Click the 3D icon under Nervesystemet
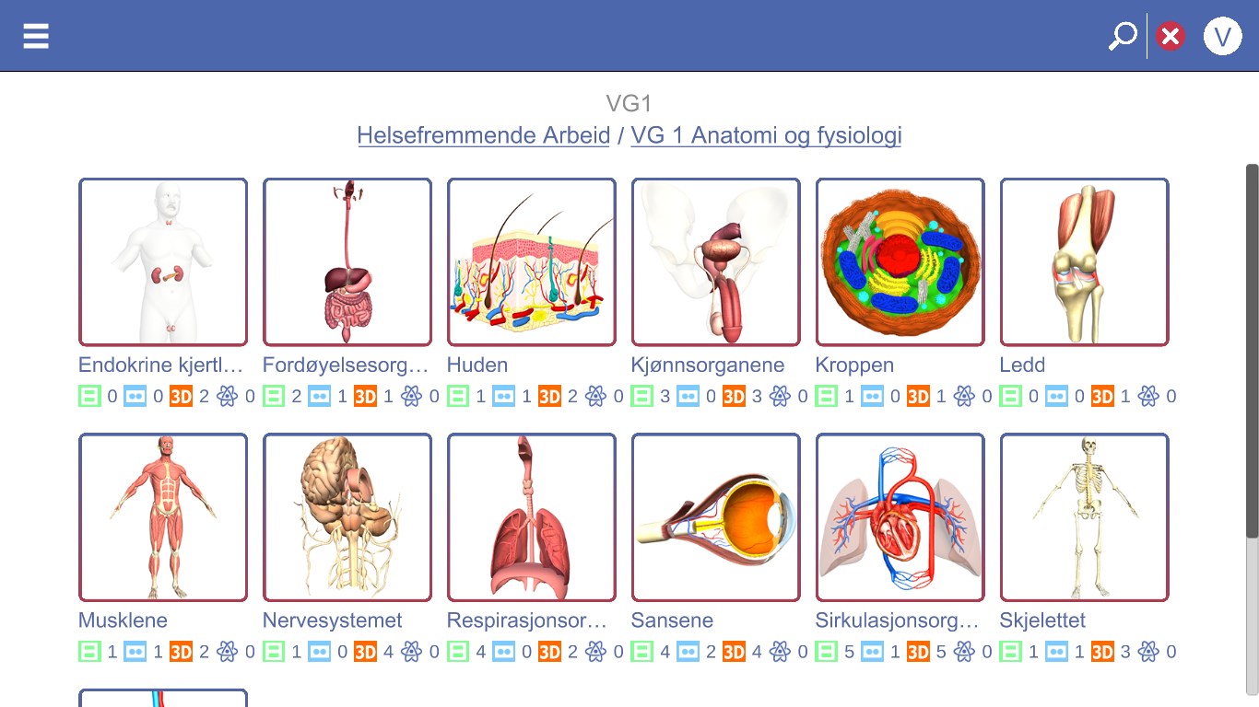The image size is (1259, 707). click(x=365, y=653)
